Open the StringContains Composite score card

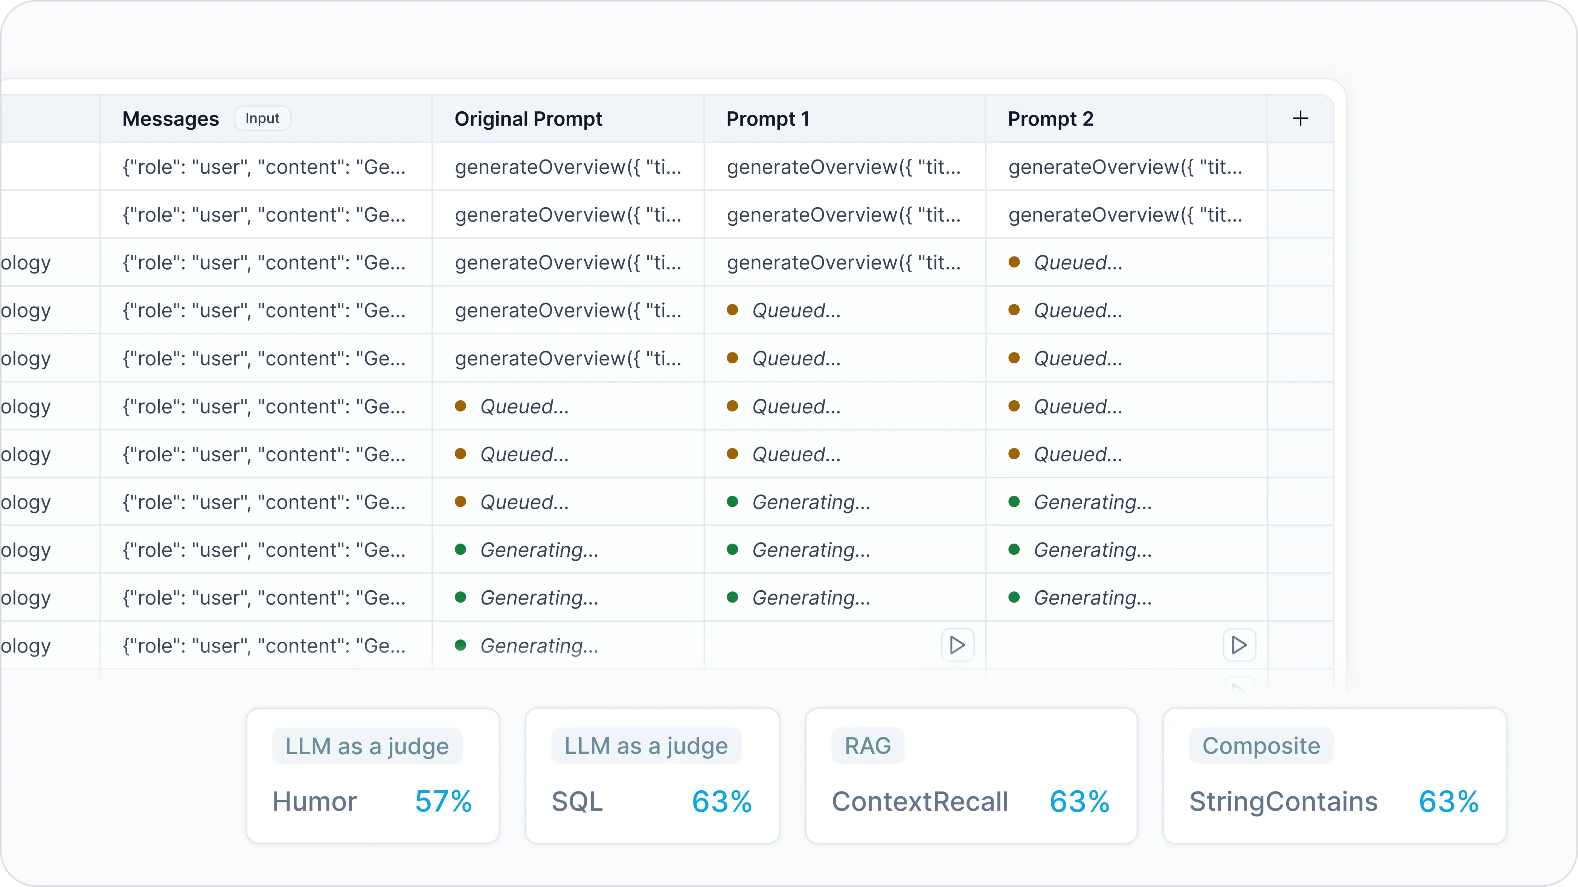[1334, 776]
